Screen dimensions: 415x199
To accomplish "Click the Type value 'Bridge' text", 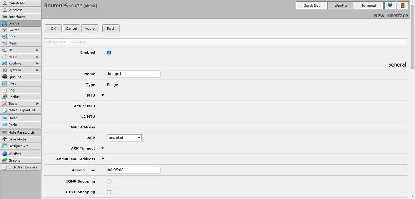I will click(x=112, y=84).
